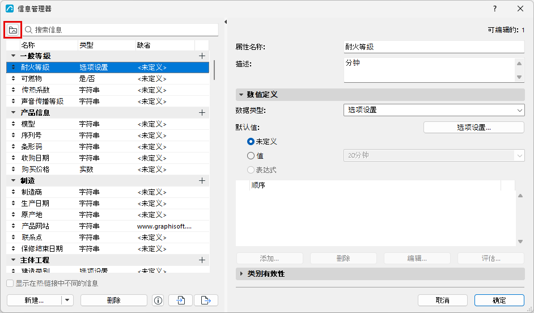This screenshot has height=313, width=534.
Task: Enable 显示在热链接中不同的信息 checkbox
Action: click(x=10, y=284)
